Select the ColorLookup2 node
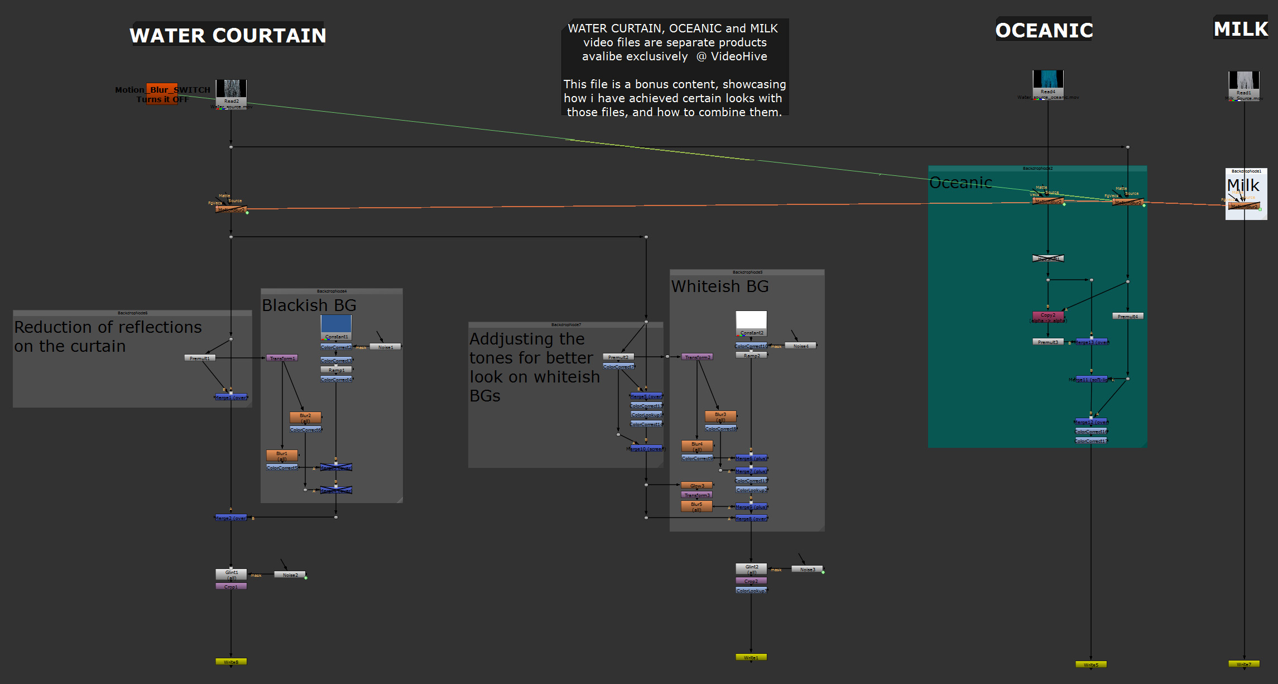The image size is (1278, 684). coord(751,490)
